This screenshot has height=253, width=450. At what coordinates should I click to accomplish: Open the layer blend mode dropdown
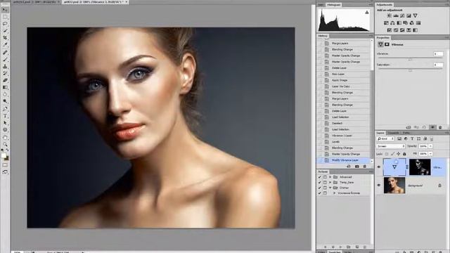[391, 146]
